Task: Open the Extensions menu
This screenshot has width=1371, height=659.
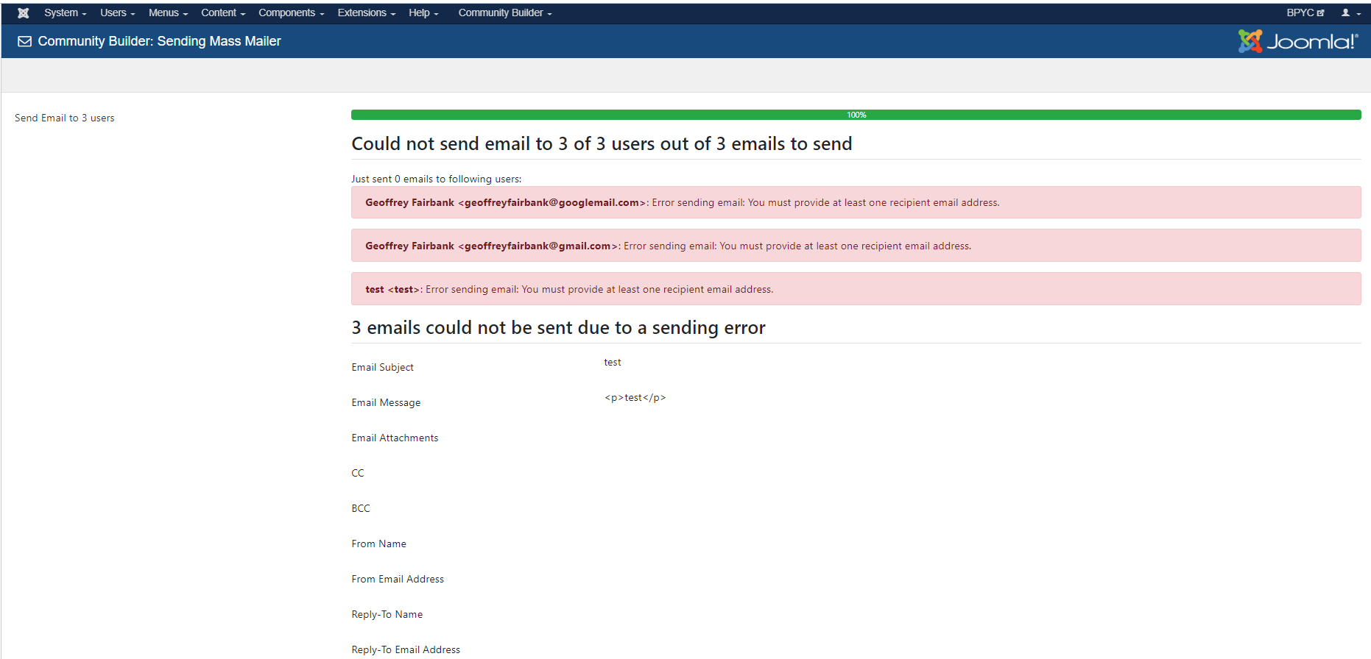Action: tap(366, 13)
